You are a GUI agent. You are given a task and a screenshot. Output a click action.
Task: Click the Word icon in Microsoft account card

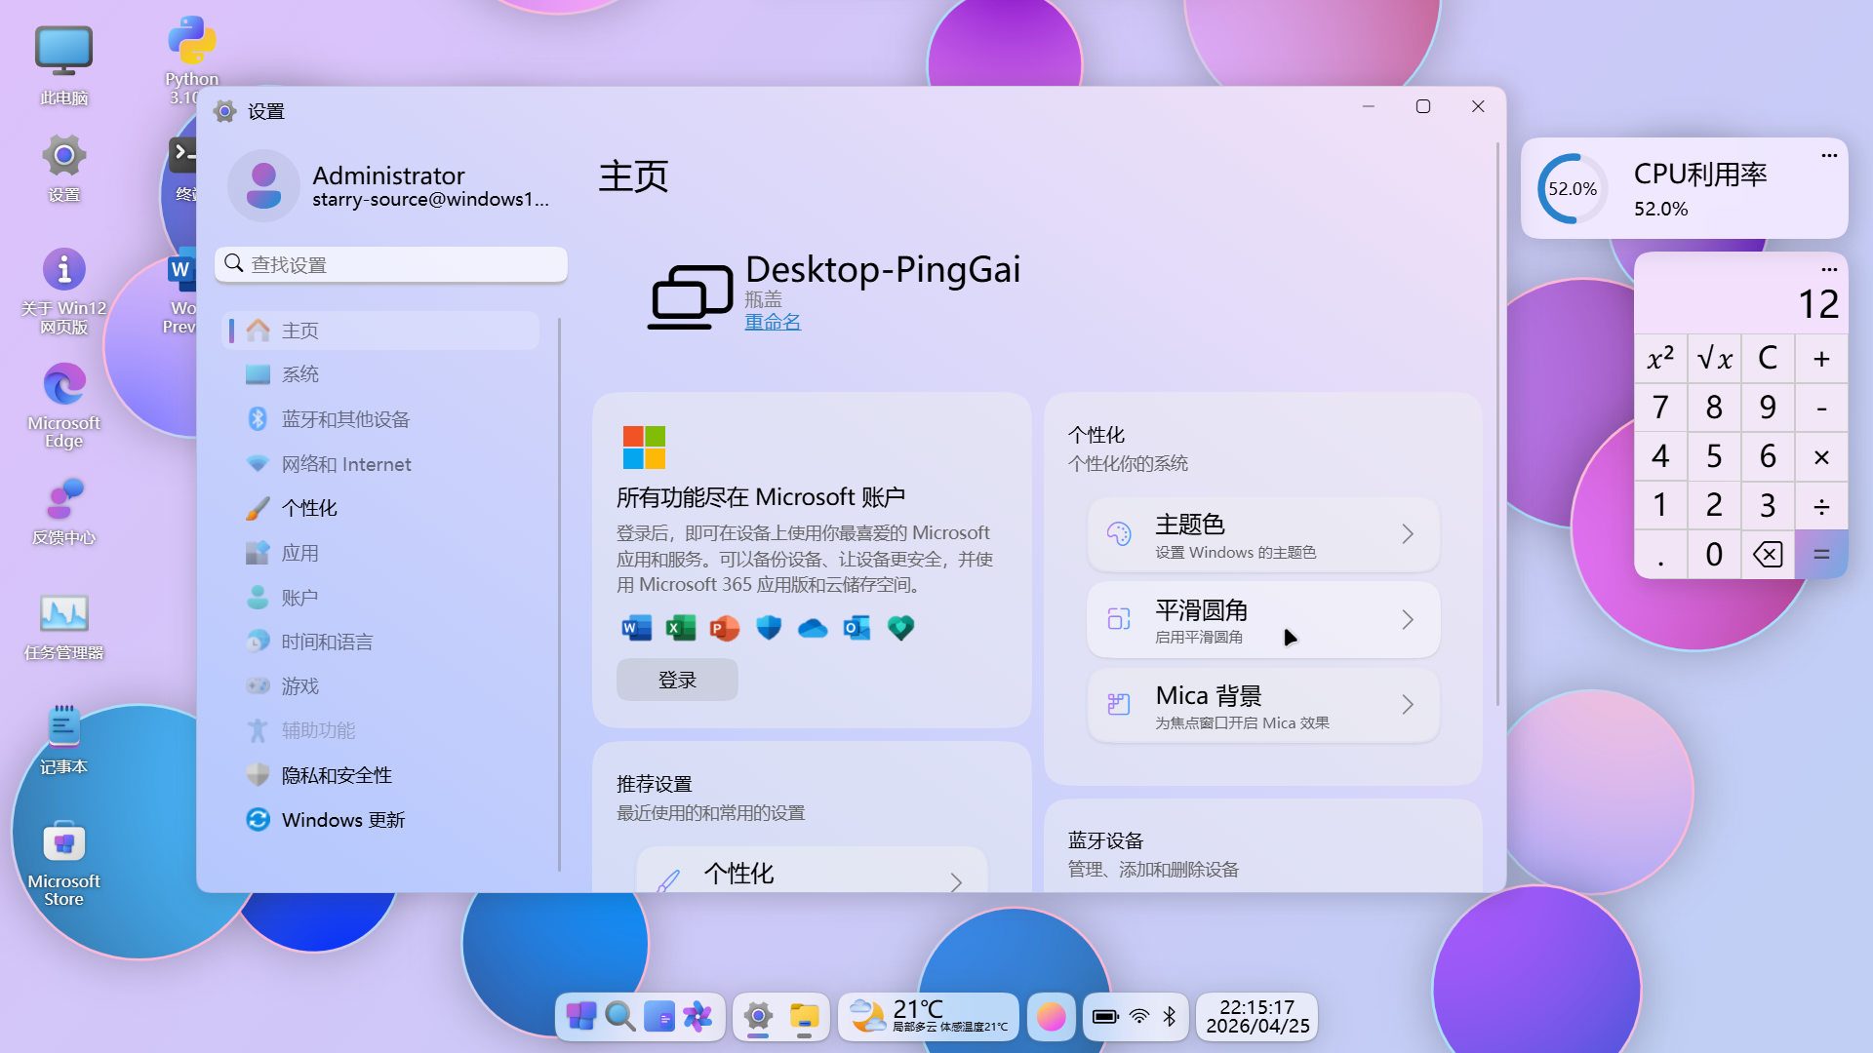(636, 628)
